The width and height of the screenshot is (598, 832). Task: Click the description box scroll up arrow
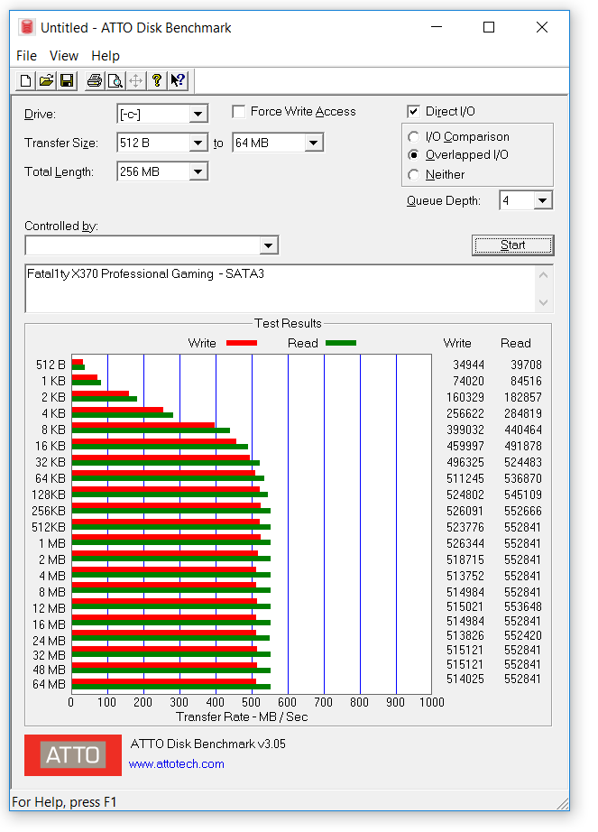coord(543,275)
